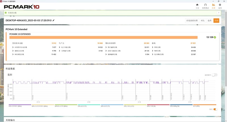This screenshot has height=122, width=227.
Task: Expand the 视频编辑分数 row
Action: (x=106, y=54)
